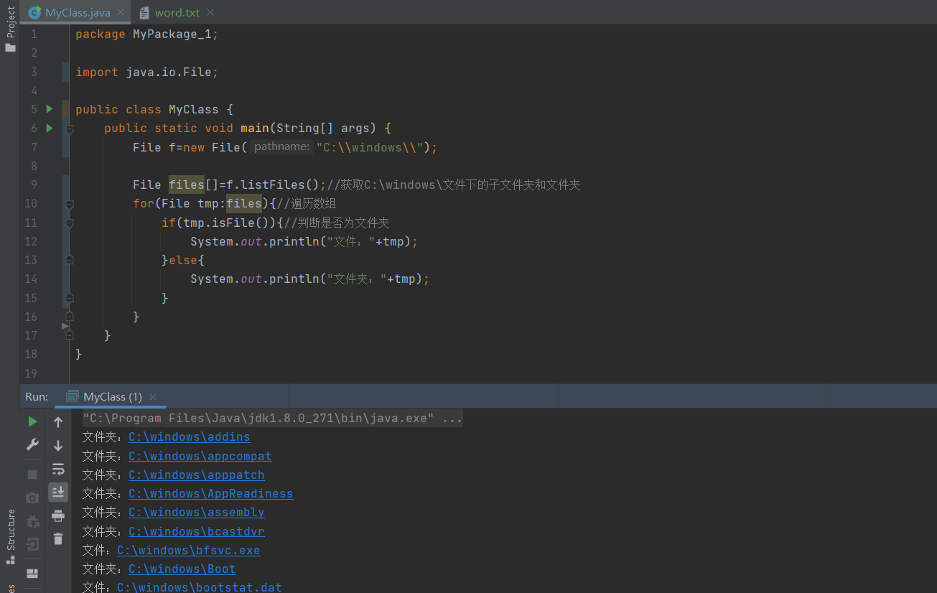Click the //判断是否为文件夹 comment
Screen dimensions: 937x593
337,223
